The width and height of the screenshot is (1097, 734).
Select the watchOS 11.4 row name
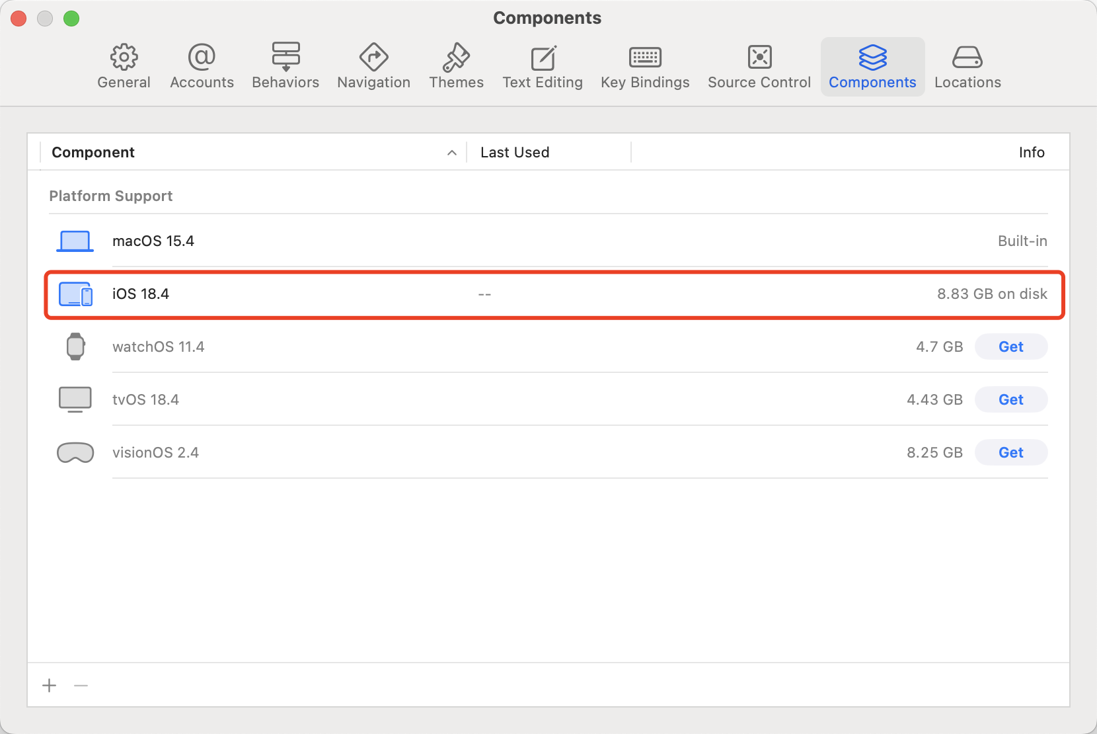[x=159, y=347]
